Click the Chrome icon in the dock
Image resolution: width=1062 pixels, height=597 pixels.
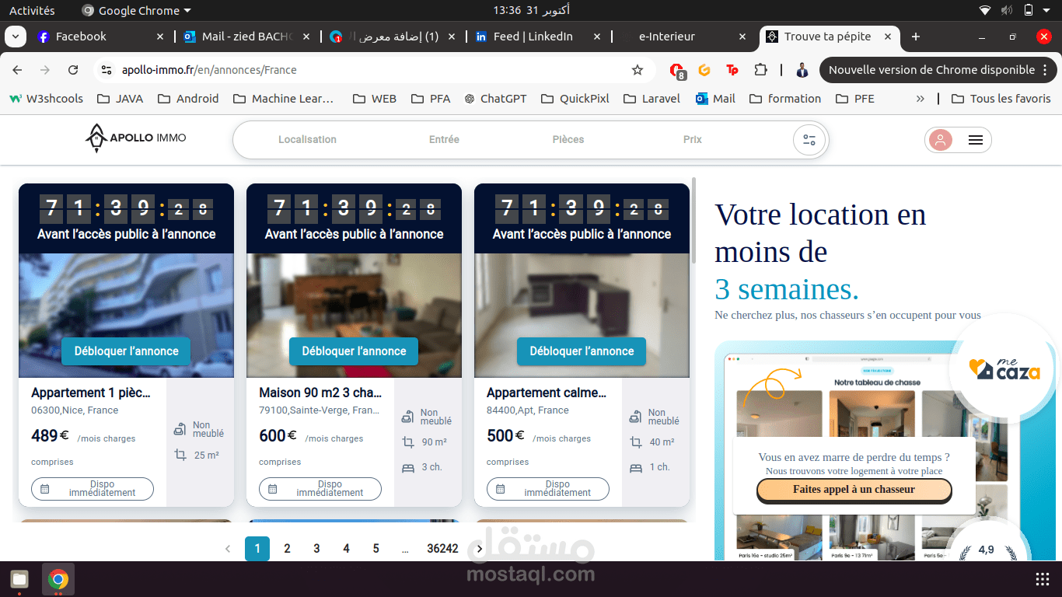point(58,579)
